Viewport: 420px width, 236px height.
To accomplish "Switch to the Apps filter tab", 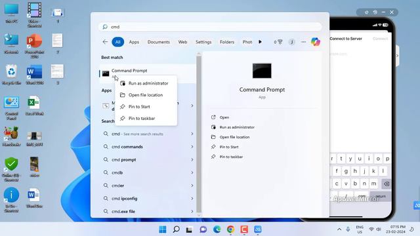I will (134, 42).
